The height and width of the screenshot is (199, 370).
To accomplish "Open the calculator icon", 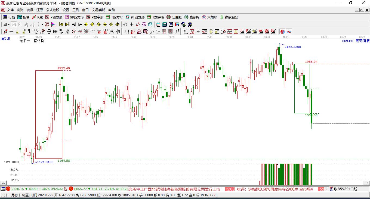I will [x=165, y=24].
